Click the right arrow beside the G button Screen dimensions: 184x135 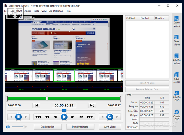click(117, 117)
